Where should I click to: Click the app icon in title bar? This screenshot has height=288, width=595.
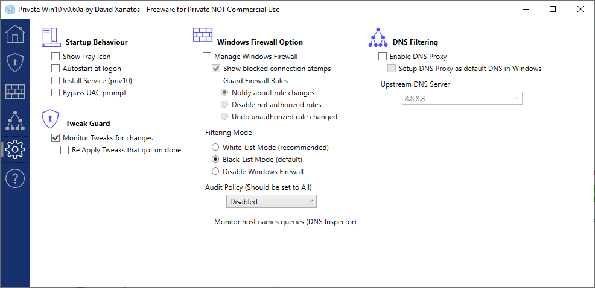pyautogui.click(x=11, y=10)
